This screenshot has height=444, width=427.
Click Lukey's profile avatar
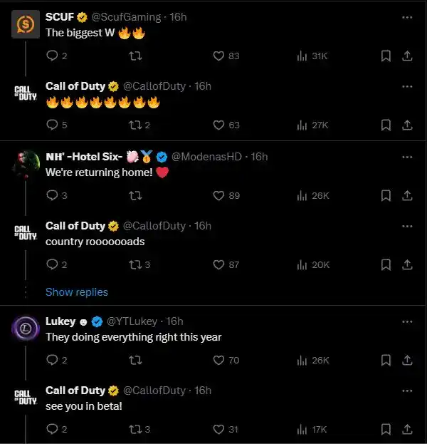(x=26, y=329)
